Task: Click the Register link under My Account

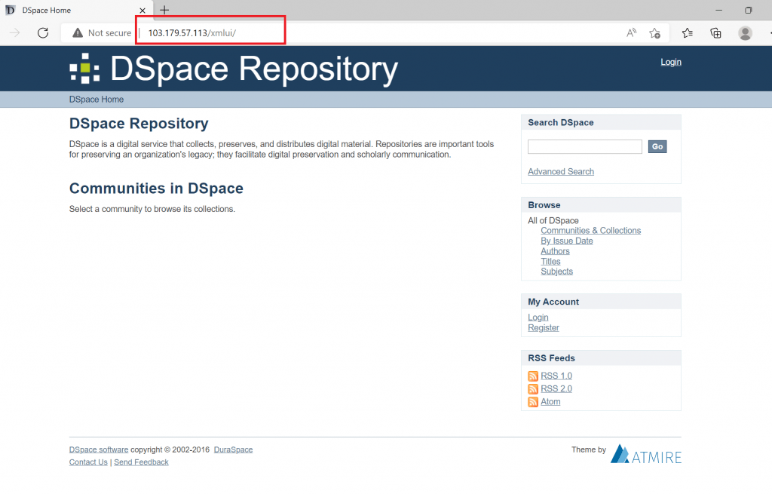Action: coord(543,327)
